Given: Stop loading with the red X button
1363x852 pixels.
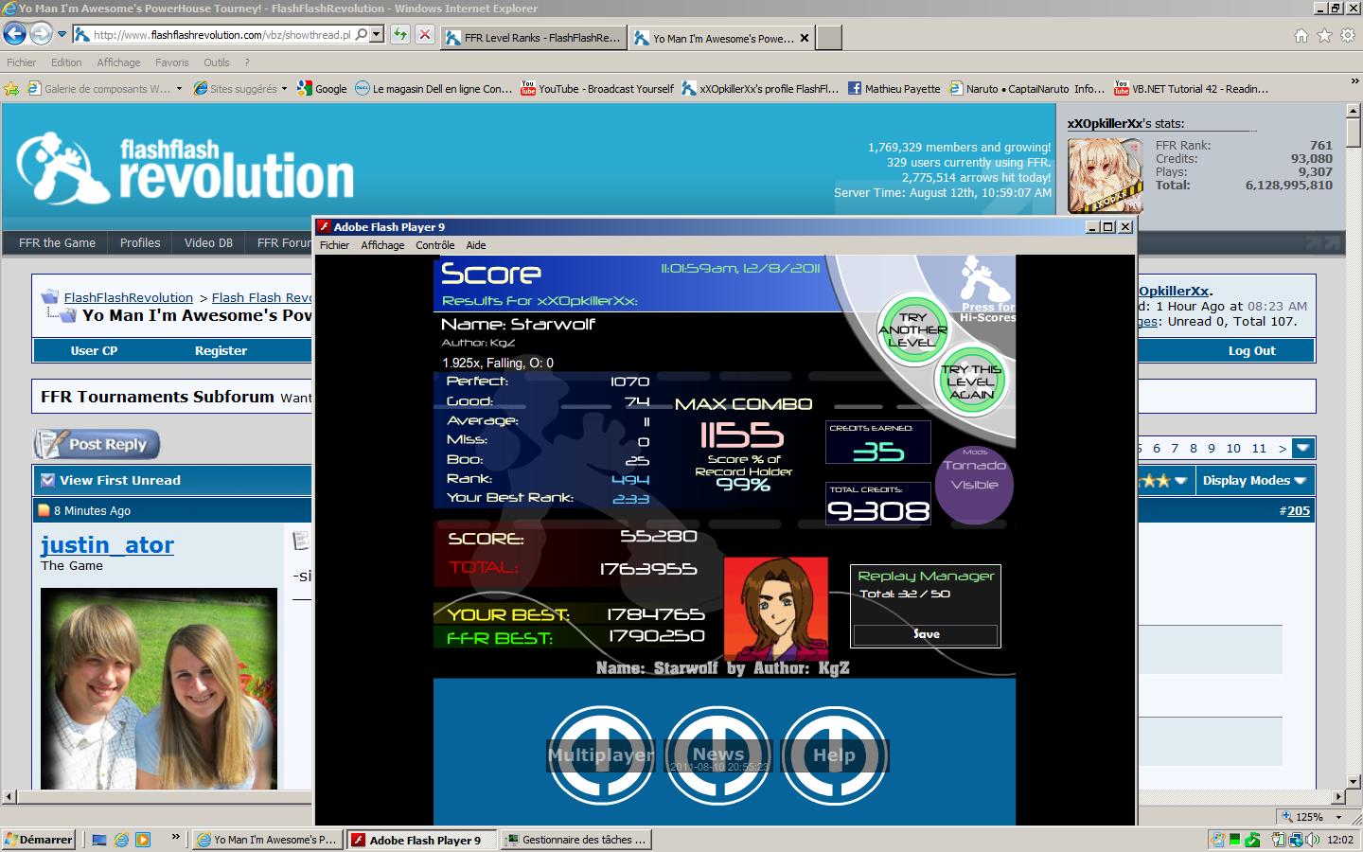Looking at the screenshot, I should click(425, 34).
